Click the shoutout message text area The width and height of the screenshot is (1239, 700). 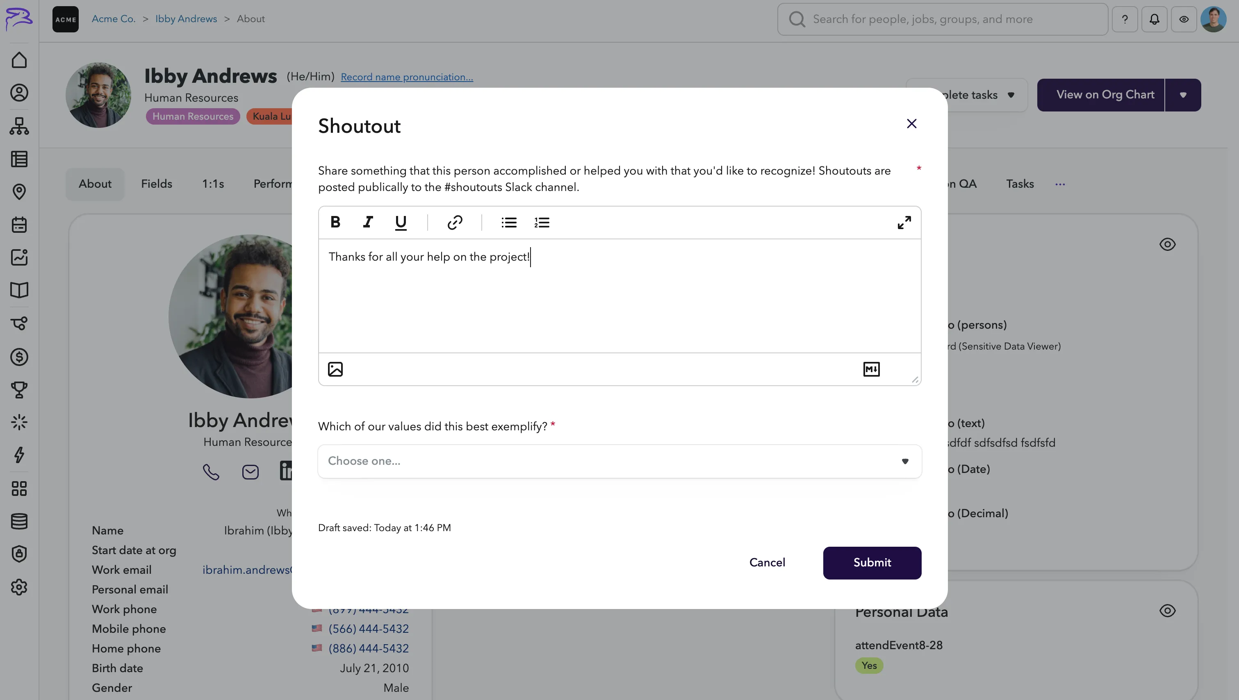(x=619, y=295)
